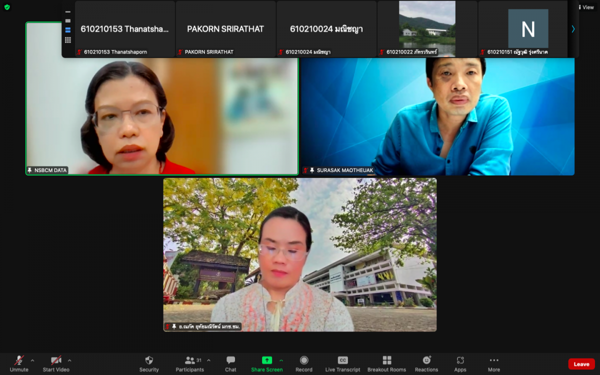
Task: Click muted mic icon beside 610210024 มณิชญา
Action: tap(281, 52)
